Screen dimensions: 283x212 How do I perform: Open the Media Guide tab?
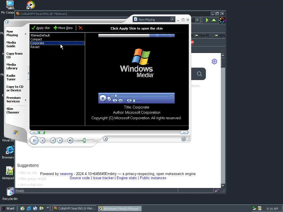pyautogui.click(x=11, y=44)
